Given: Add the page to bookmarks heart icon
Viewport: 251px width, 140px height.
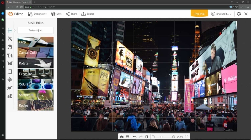Looking at the screenshot, I should tap(237, 7).
